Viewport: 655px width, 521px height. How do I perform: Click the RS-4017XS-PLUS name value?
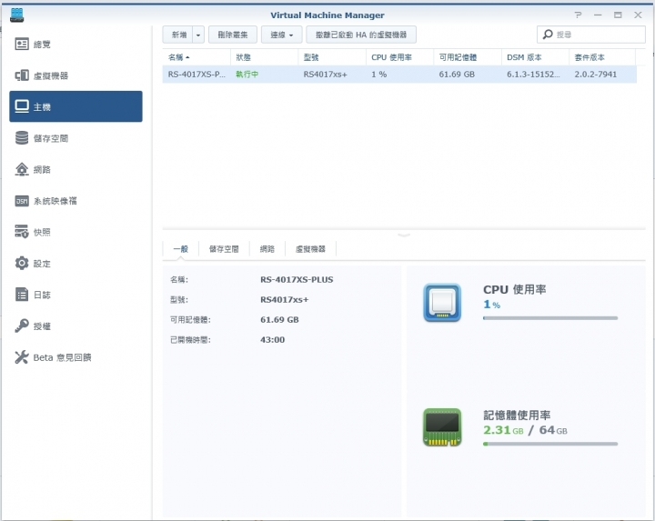coord(297,280)
